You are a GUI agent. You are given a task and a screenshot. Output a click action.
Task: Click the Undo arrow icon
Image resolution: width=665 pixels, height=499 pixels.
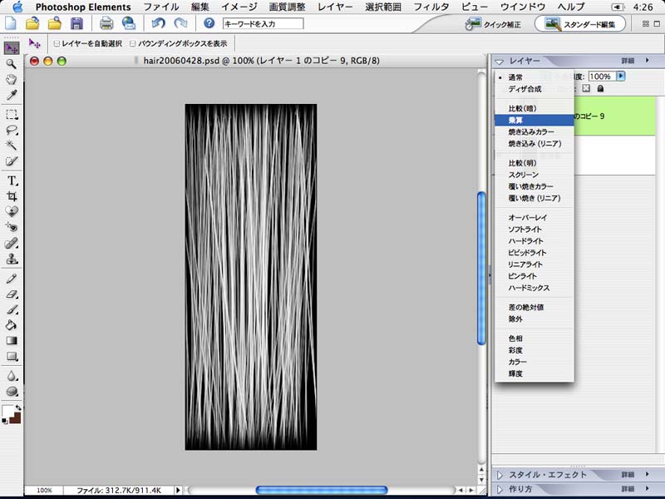pos(160,23)
